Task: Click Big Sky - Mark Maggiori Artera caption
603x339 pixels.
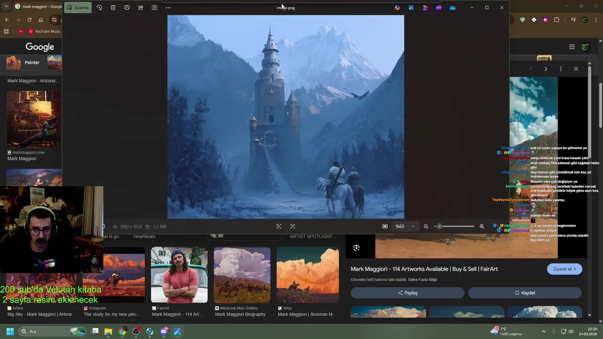Action: pyautogui.click(x=40, y=314)
